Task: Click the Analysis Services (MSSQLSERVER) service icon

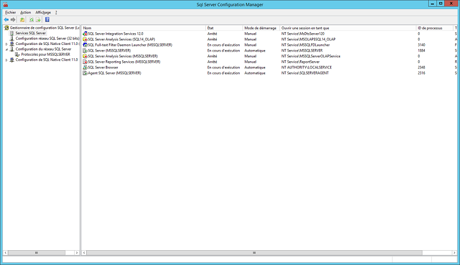Action: pyautogui.click(x=85, y=56)
